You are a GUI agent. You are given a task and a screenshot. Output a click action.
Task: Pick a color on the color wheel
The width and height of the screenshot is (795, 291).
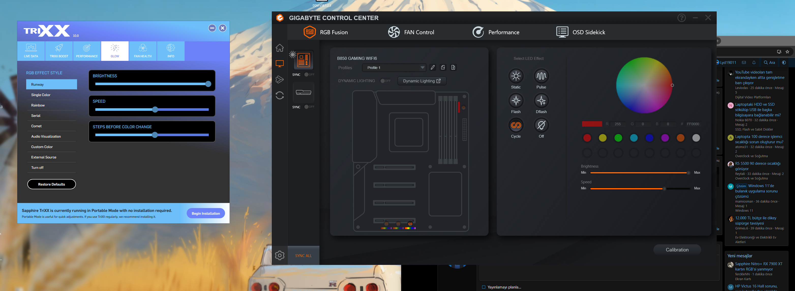[x=644, y=85]
